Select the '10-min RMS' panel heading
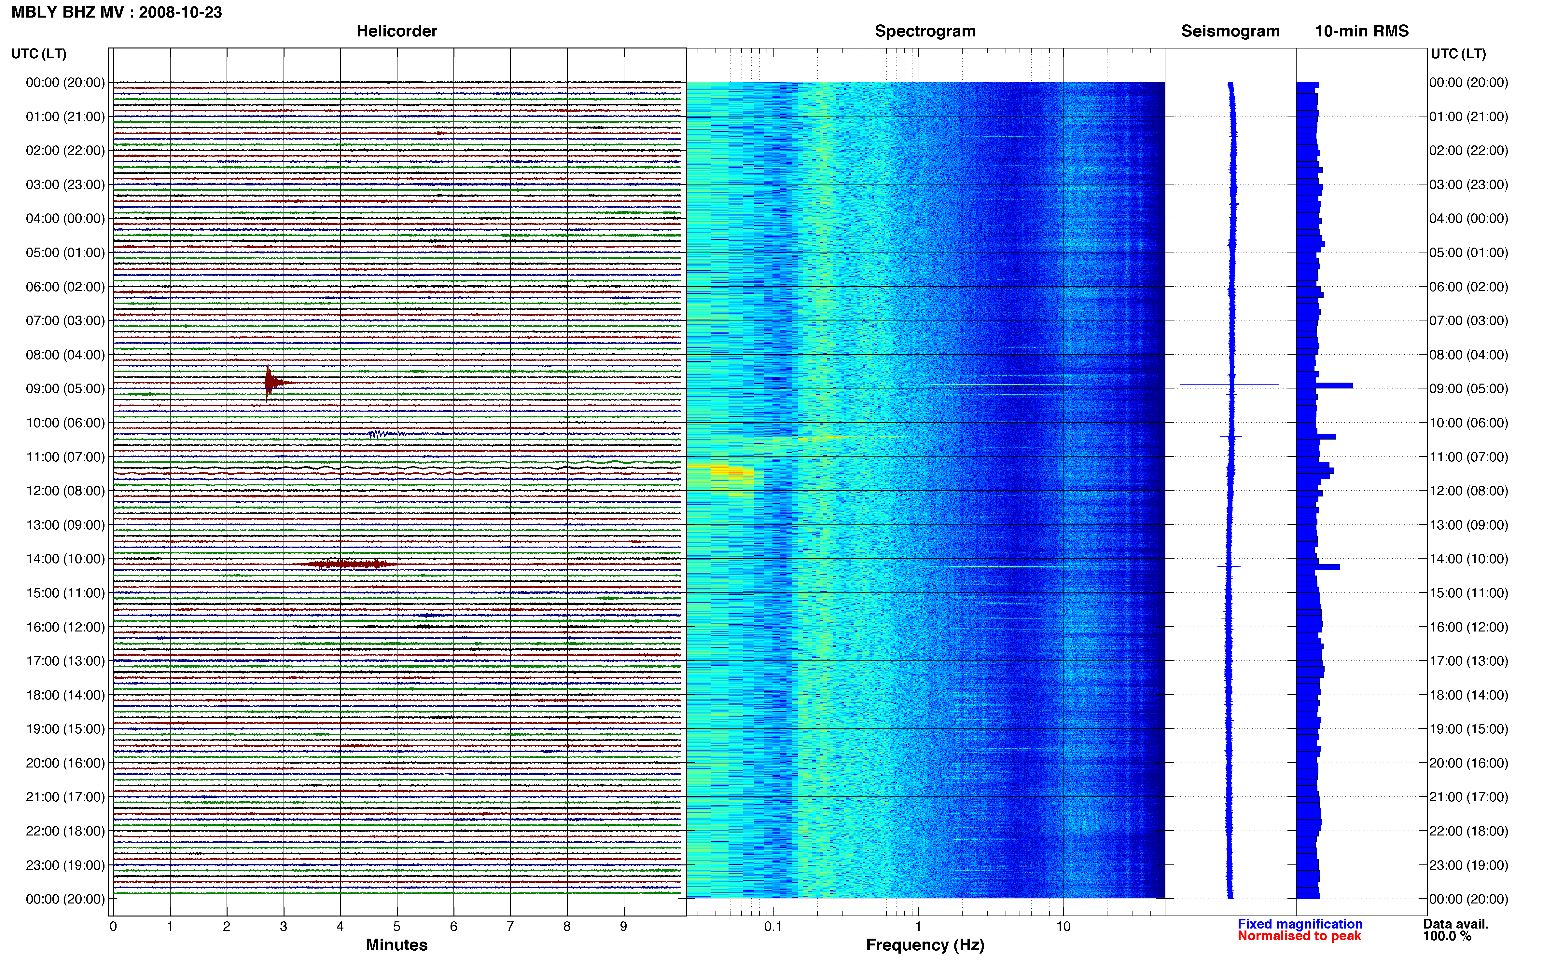The height and width of the screenshot is (964, 1543). 1361,31
